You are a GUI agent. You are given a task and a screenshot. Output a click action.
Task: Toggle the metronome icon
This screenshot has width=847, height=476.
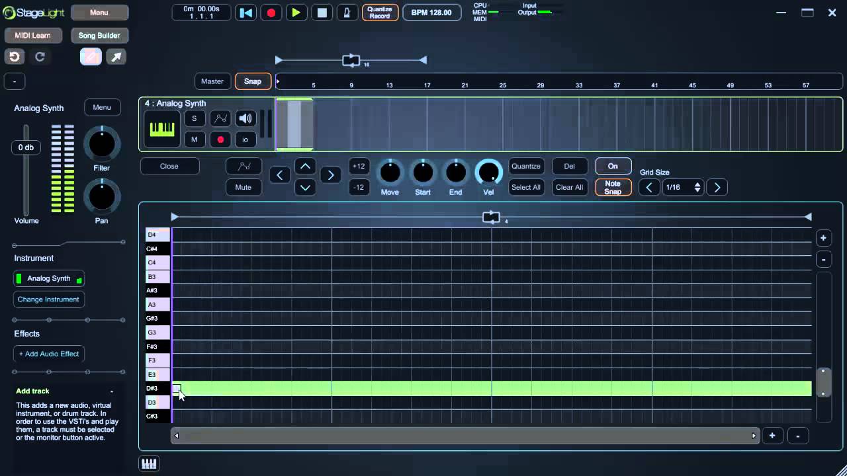click(347, 13)
